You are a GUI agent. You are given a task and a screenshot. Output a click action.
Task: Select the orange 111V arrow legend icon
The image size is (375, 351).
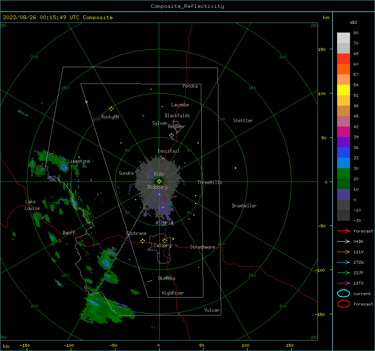click(343, 252)
